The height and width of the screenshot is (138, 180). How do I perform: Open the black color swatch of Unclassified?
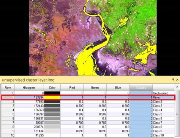(x=52, y=93)
